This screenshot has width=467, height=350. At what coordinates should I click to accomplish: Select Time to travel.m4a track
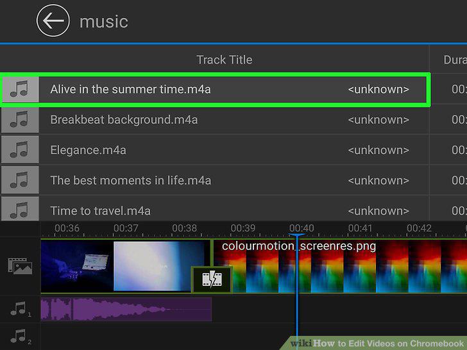[100, 211]
